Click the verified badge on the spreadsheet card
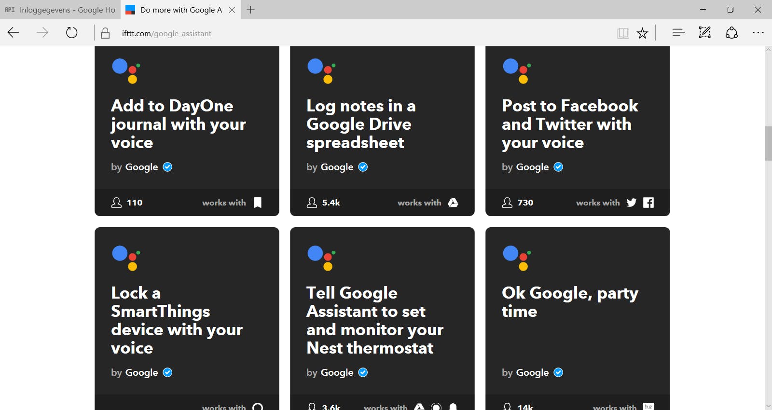 [363, 167]
